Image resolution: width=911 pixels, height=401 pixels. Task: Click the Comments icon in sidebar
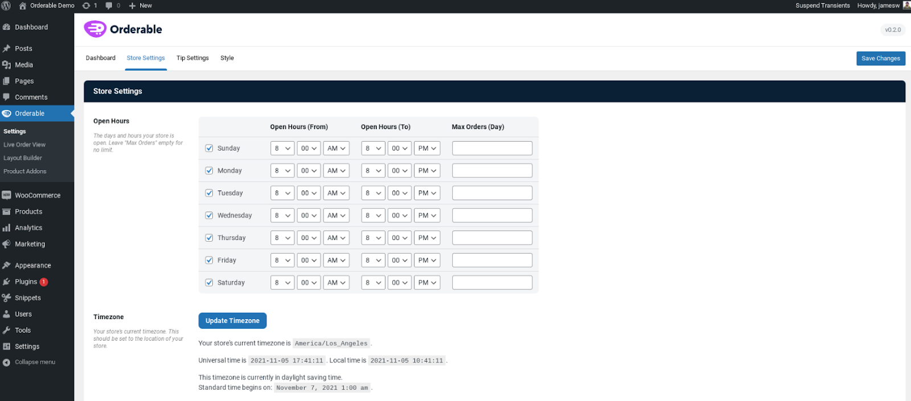coord(7,97)
